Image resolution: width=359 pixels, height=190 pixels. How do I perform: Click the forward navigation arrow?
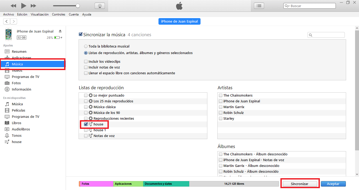coord(13,21)
